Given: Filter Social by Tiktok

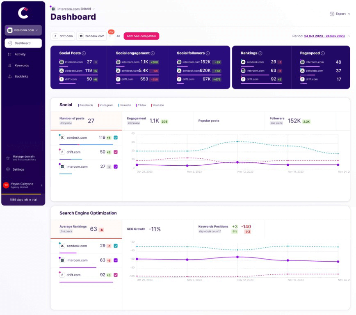Looking at the screenshot, I should coord(141,105).
